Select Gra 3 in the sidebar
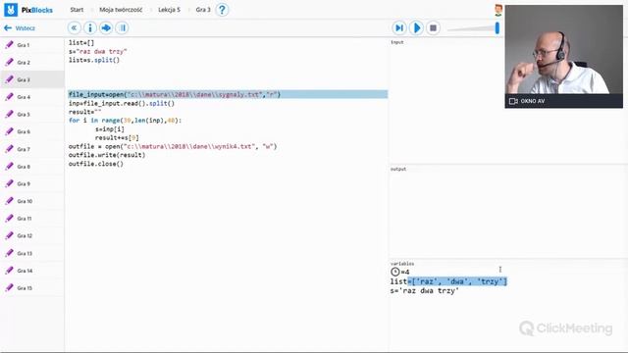Image resolution: width=628 pixels, height=353 pixels. [x=32, y=79]
